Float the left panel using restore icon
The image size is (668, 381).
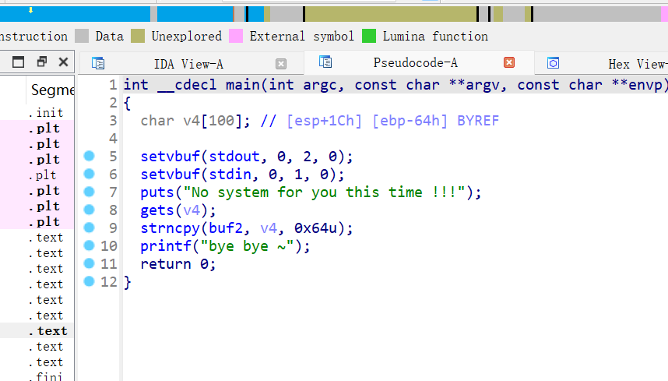(x=42, y=62)
